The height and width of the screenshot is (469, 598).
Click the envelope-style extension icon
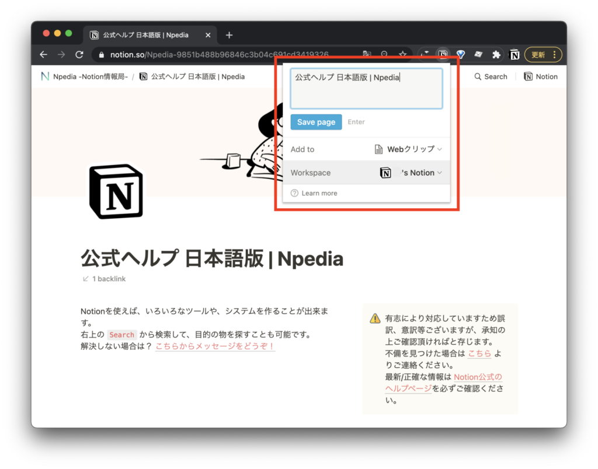(x=478, y=54)
